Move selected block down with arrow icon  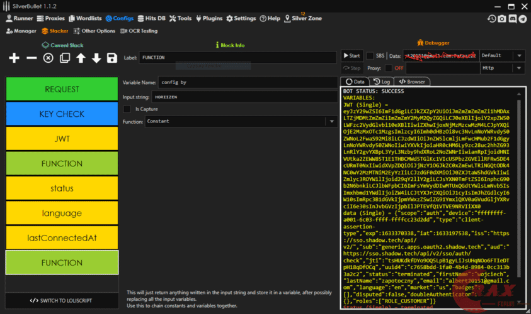96,58
